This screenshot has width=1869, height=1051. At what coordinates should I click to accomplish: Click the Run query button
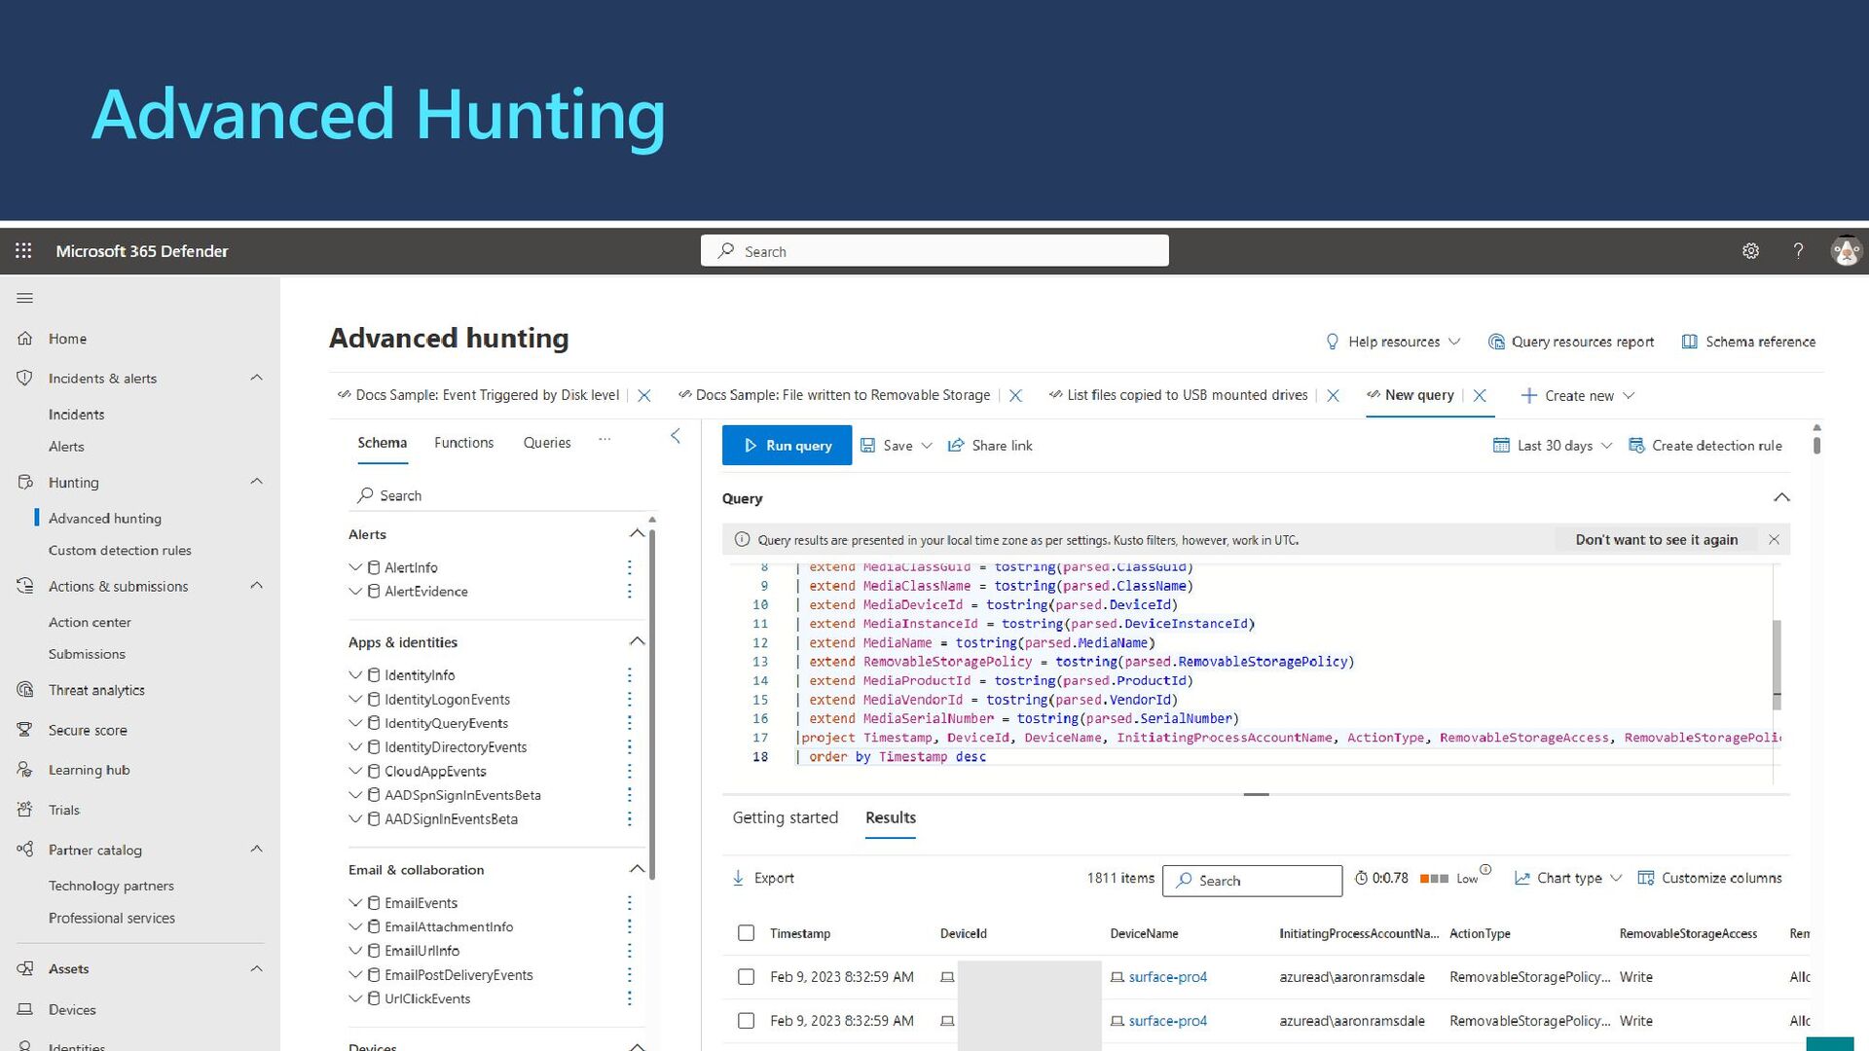[787, 446]
